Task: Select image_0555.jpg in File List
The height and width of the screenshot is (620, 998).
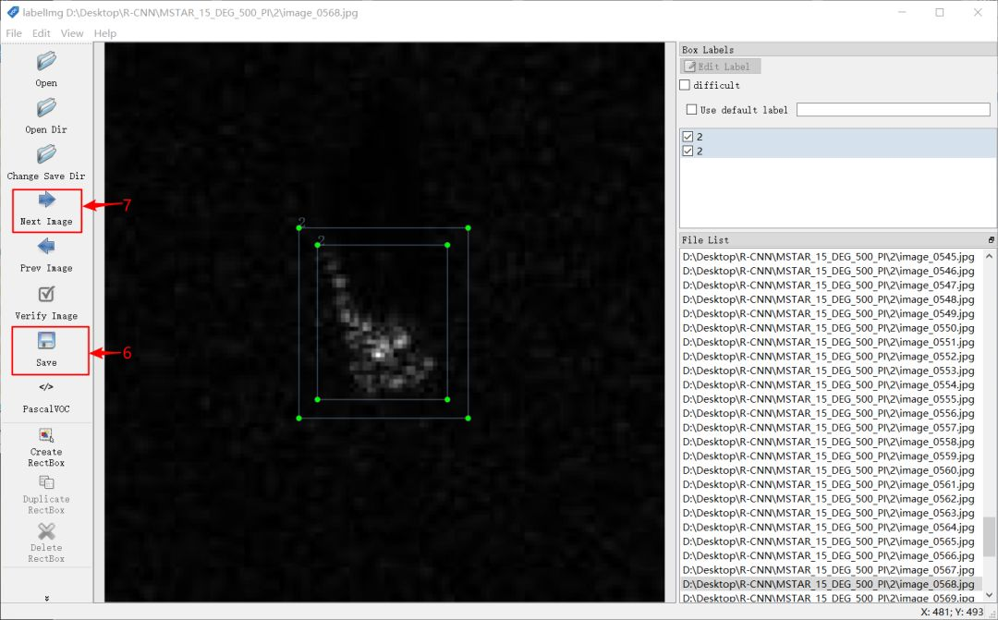Action: tap(829, 399)
